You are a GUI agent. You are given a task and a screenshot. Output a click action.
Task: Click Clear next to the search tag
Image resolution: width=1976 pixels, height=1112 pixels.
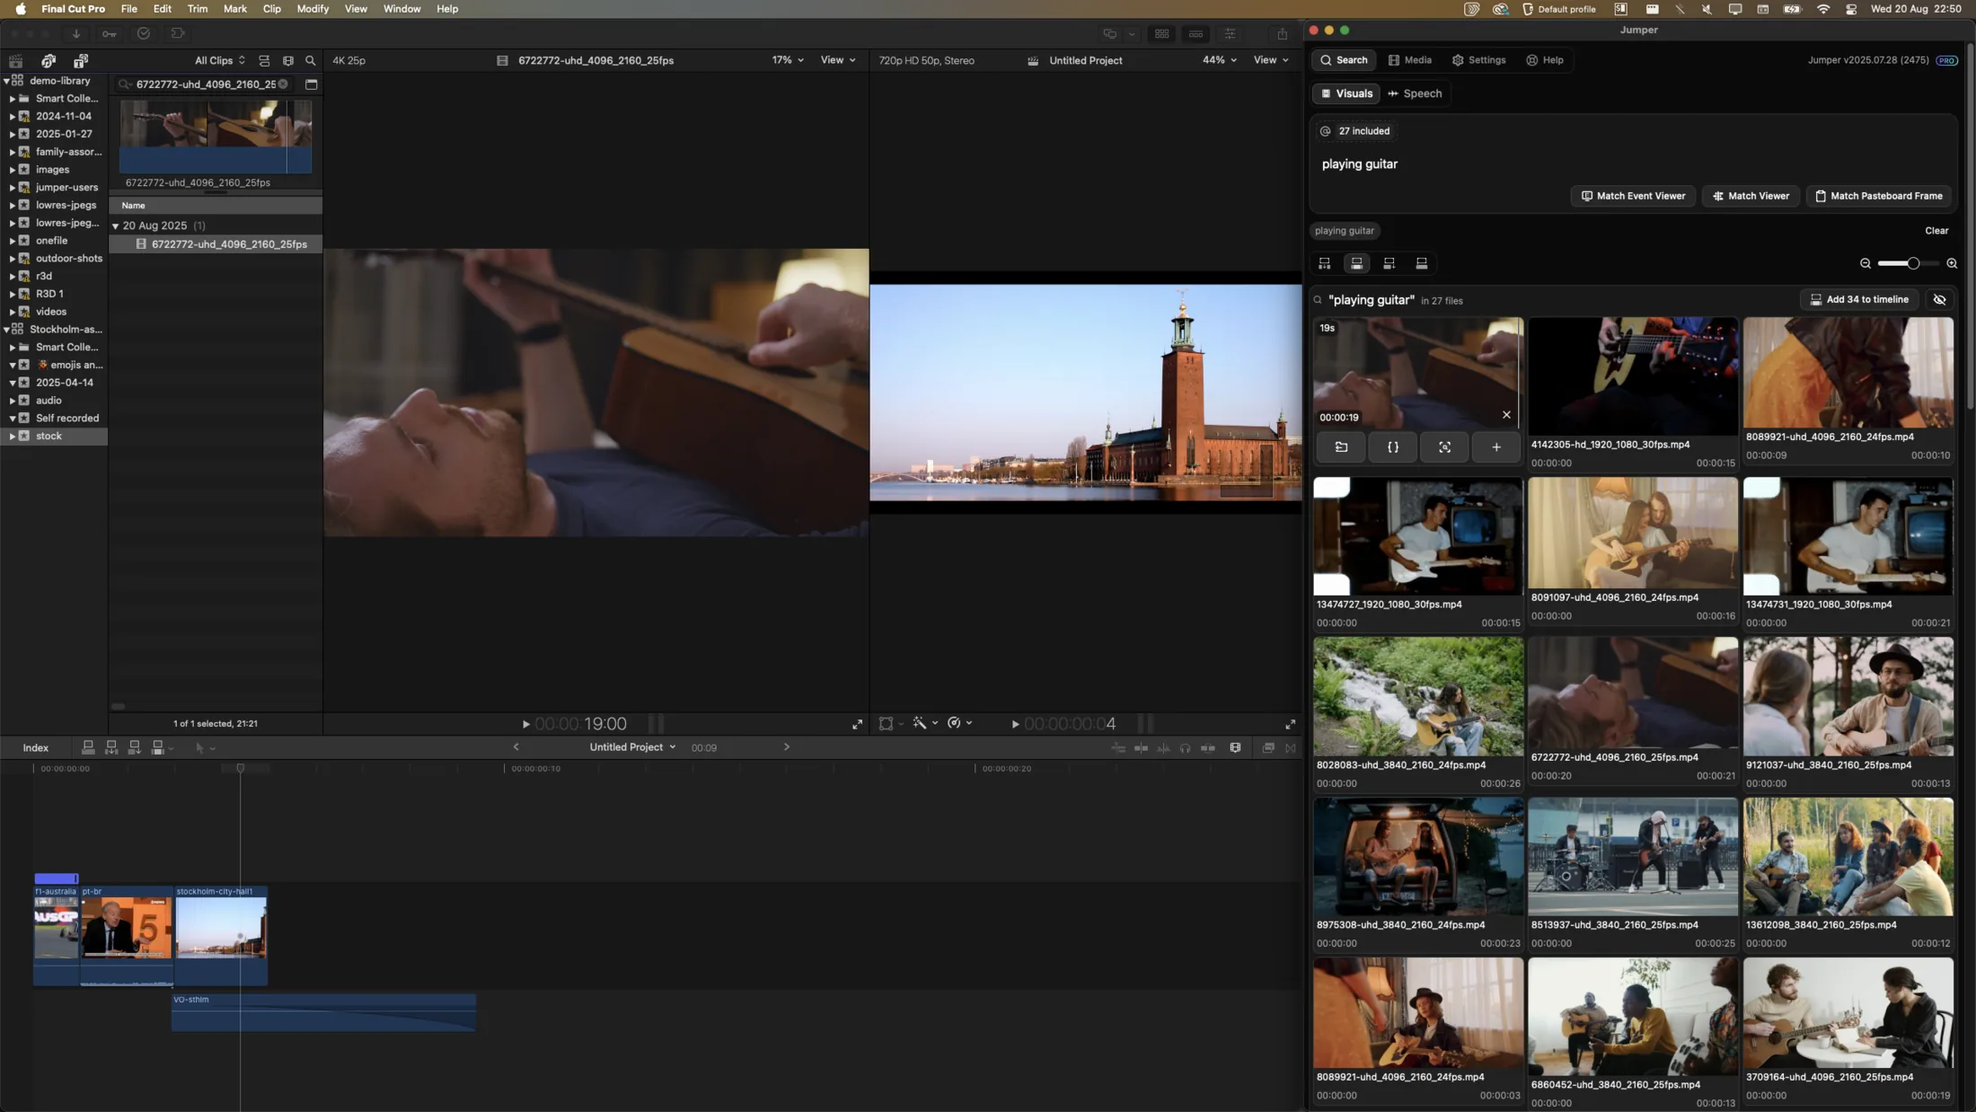[1936, 231]
